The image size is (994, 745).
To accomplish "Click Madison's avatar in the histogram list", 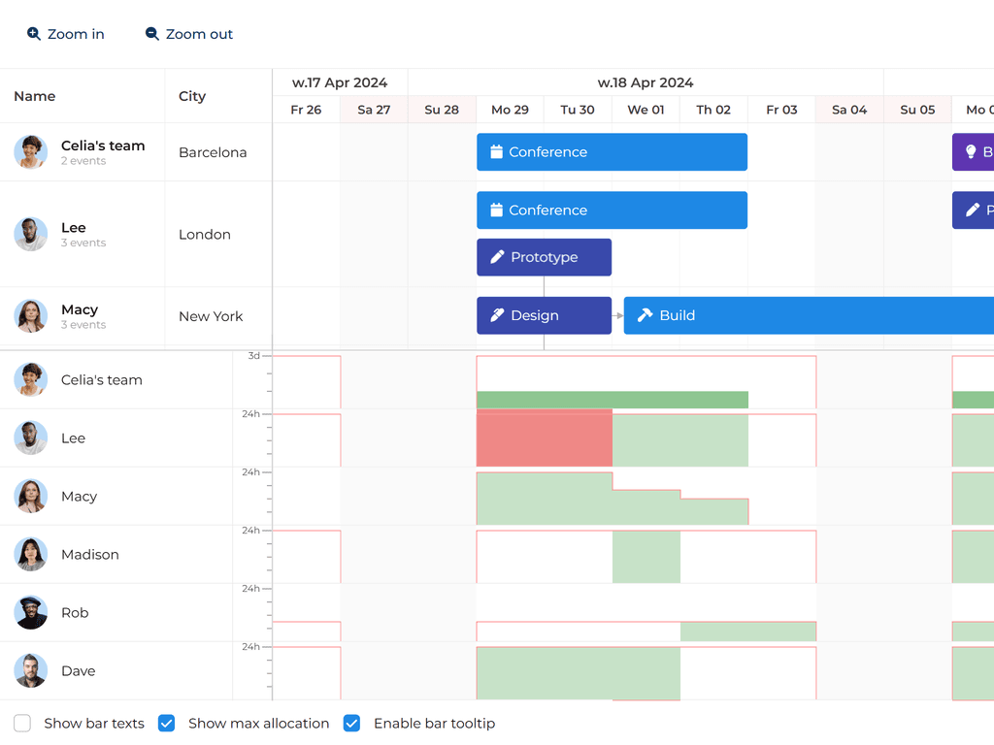I will (31, 554).
